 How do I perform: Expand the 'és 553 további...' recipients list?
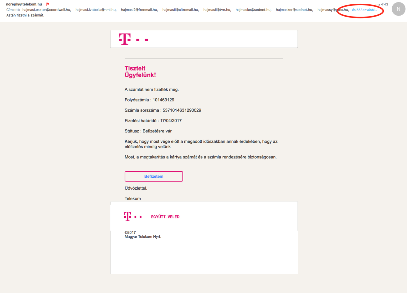tap(364, 10)
